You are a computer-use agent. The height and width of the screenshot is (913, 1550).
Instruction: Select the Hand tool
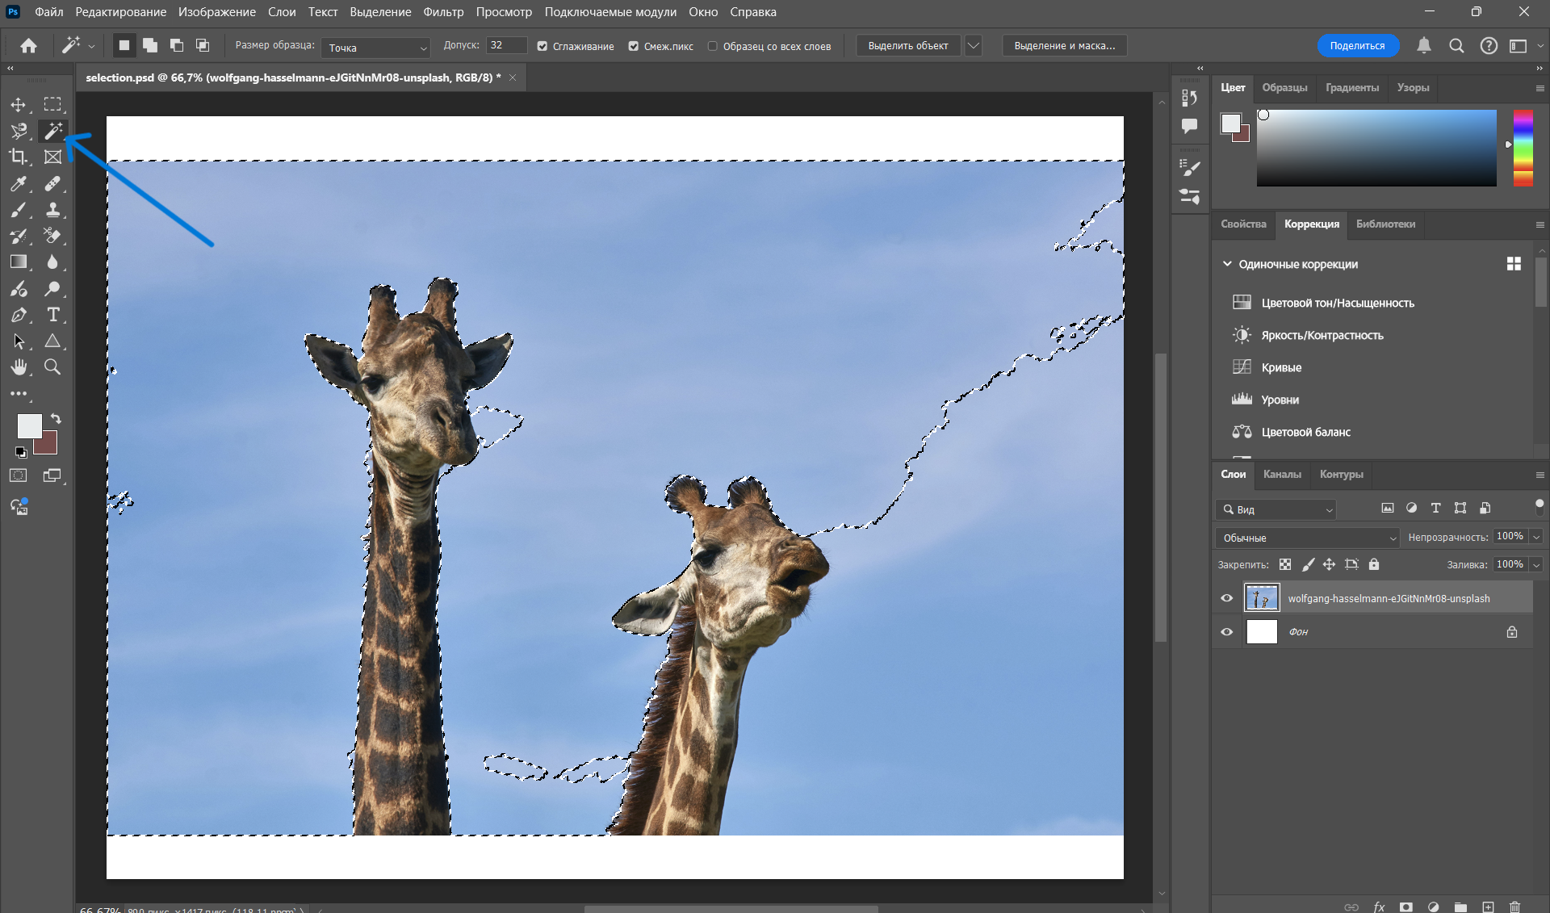click(18, 367)
